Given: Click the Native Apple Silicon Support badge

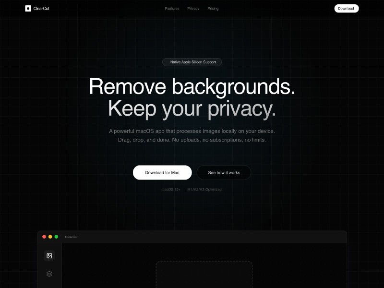Looking at the screenshot, I should click(192, 62).
